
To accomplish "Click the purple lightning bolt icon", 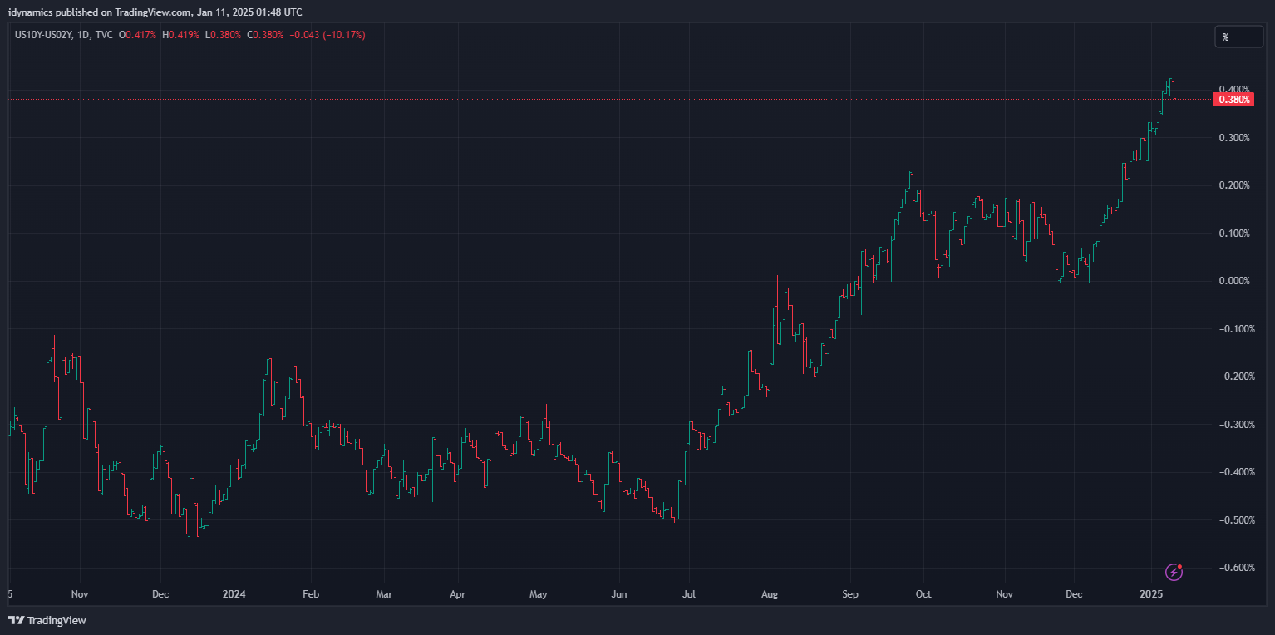I will 1174,572.
